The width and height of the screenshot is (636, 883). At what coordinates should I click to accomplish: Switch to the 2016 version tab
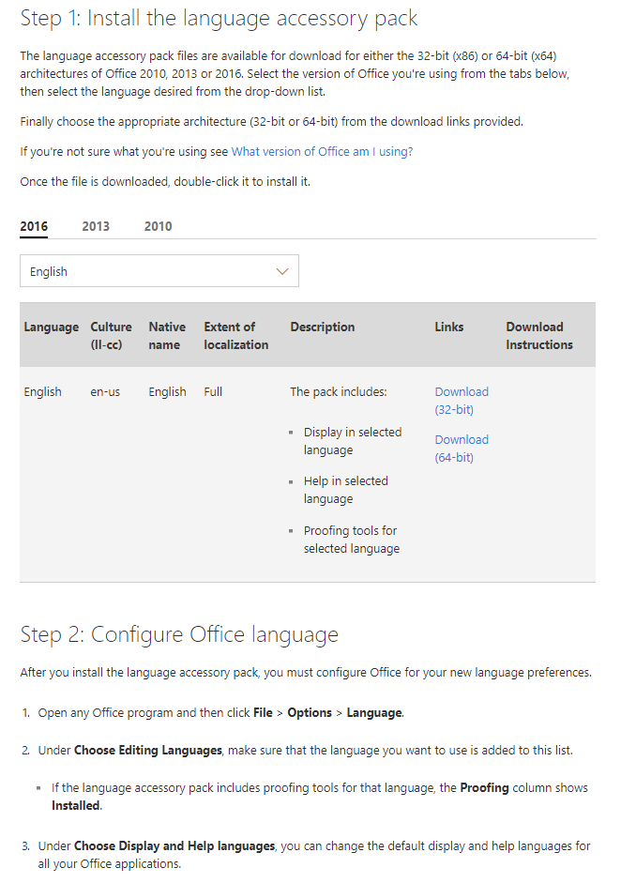pyautogui.click(x=34, y=226)
